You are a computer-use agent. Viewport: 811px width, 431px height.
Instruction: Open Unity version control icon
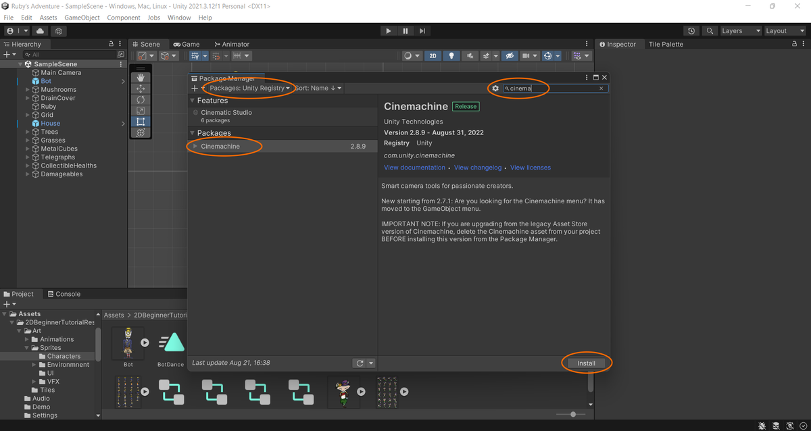pos(59,31)
